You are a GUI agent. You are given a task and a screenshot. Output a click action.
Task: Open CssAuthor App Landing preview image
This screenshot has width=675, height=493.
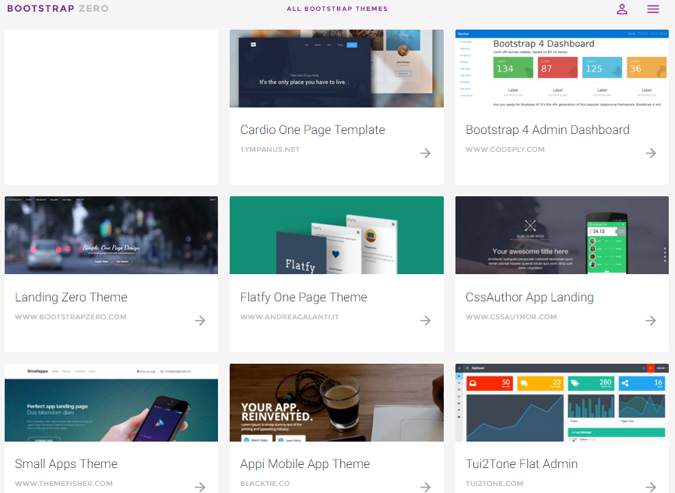coord(562,235)
